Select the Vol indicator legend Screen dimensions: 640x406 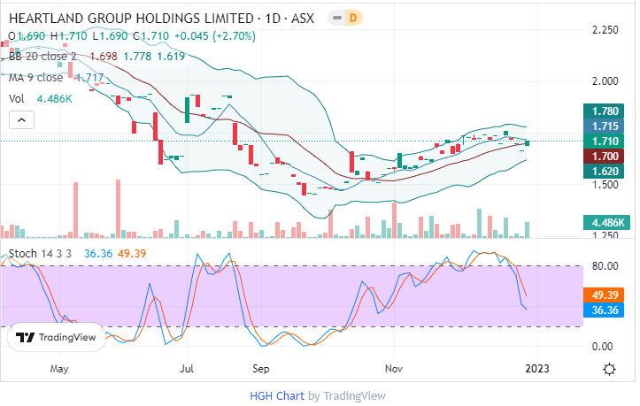point(16,99)
